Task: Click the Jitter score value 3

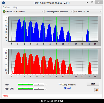Action: pyautogui.click(x=46, y=85)
